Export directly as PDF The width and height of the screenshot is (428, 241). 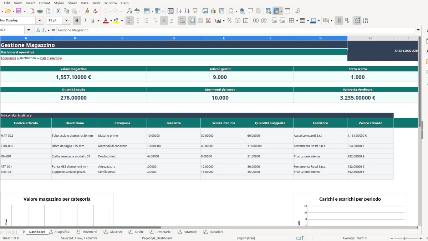pyautogui.click(x=32, y=11)
